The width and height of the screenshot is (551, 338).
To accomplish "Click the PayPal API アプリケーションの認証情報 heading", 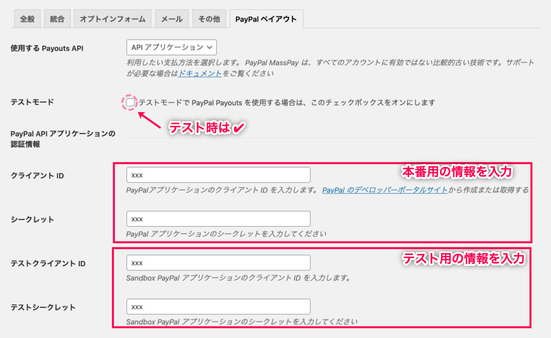I will (63, 139).
